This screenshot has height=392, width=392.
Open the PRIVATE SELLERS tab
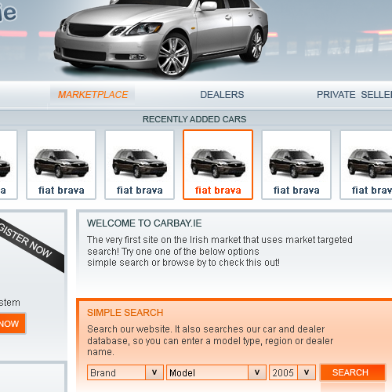tap(354, 95)
